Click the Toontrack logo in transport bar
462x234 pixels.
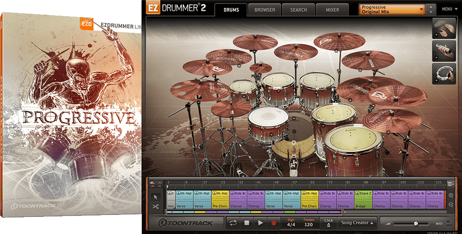pos(186,223)
